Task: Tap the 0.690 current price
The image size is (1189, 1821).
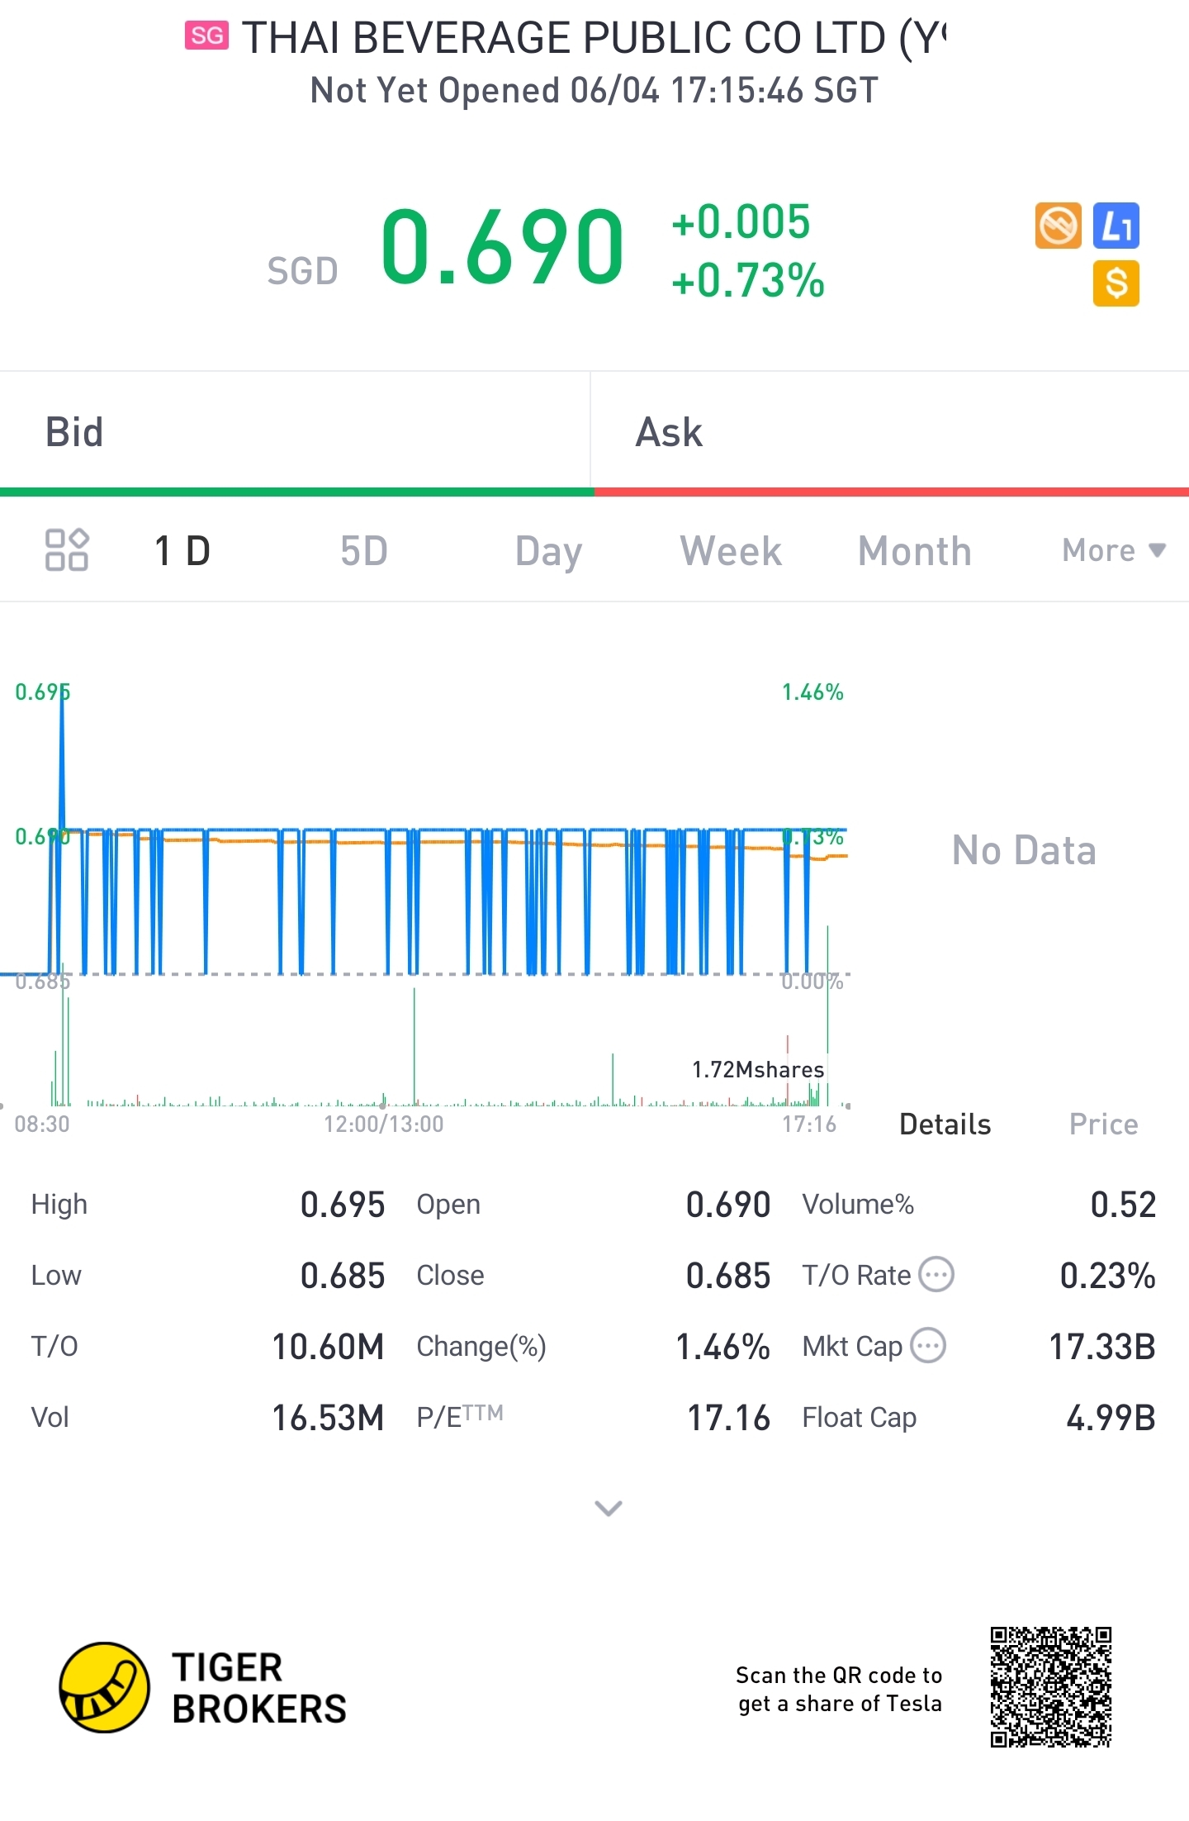Action: coord(502,246)
